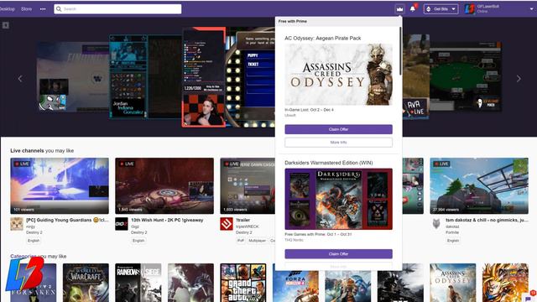This screenshot has height=302, width=537.
Task: Open the Forza Horizon 4 category
Action: (295, 285)
